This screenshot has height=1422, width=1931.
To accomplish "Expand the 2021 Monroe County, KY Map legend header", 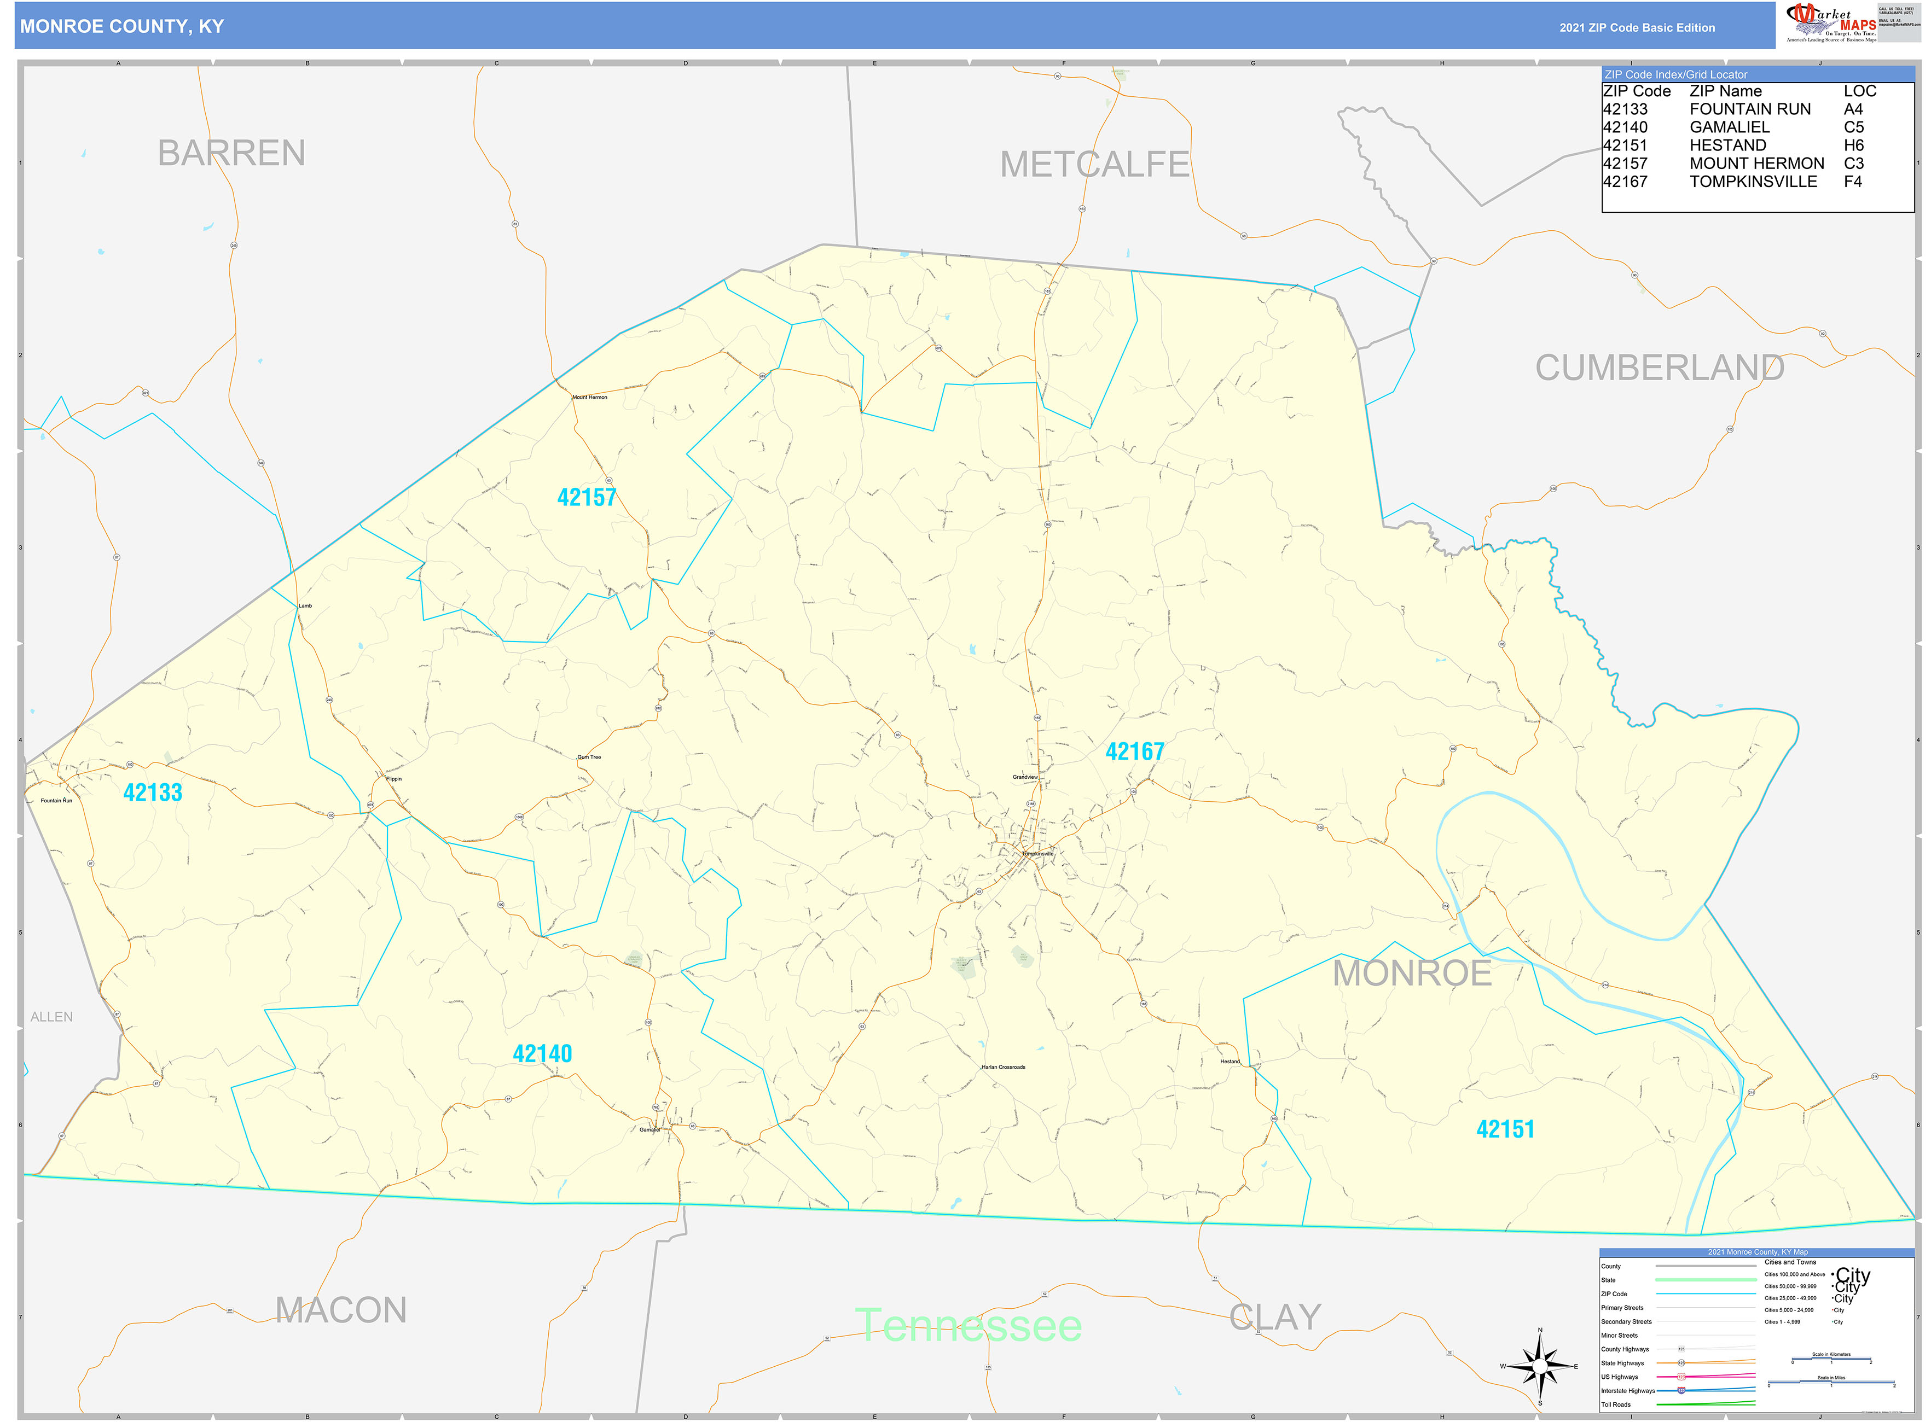I will click(x=1758, y=1251).
